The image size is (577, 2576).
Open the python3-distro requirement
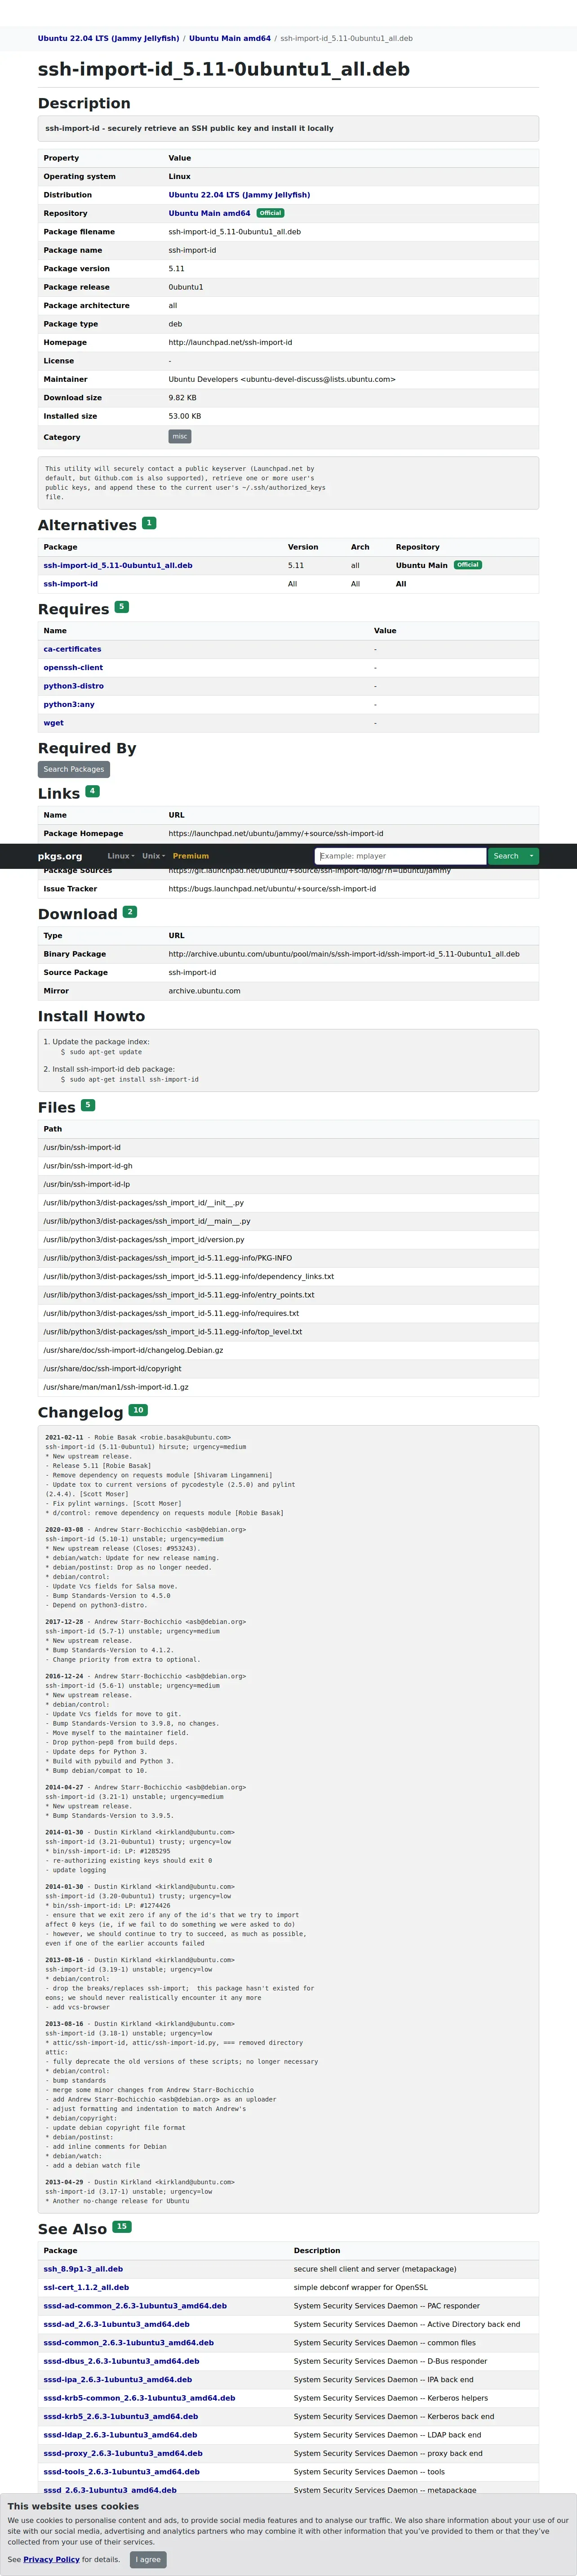point(73,686)
